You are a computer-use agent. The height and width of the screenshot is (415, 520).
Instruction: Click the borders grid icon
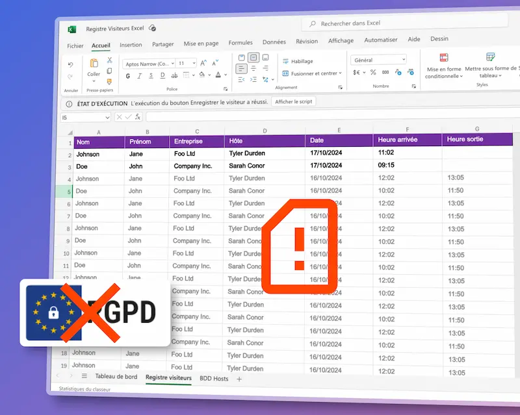tap(186, 75)
